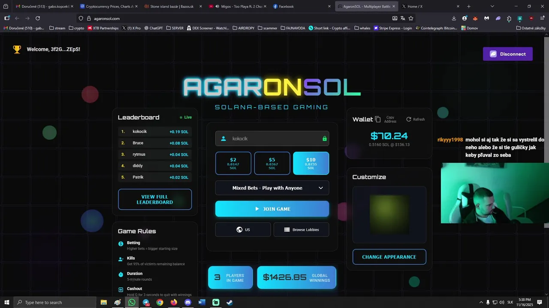549x308 pixels.
Task: Switch to the Migos Too Playa tab
Action: (237, 6)
